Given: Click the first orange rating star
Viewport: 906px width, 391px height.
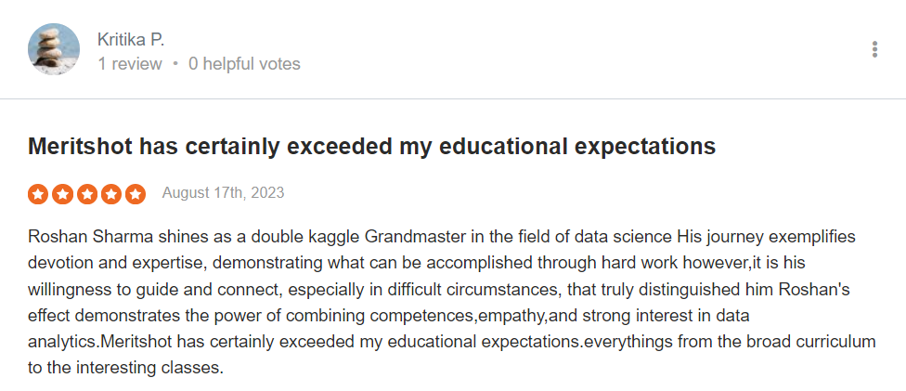Looking at the screenshot, I should coord(37,194).
